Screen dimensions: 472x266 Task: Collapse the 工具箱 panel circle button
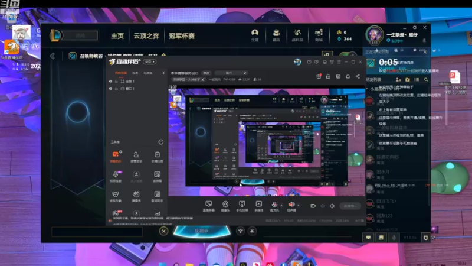pyautogui.click(x=160, y=142)
